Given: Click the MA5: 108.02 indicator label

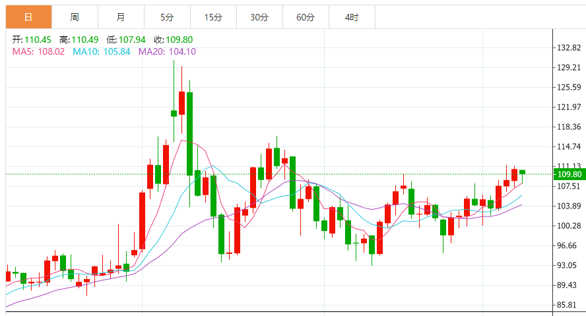Looking at the screenshot, I should tap(38, 51).
